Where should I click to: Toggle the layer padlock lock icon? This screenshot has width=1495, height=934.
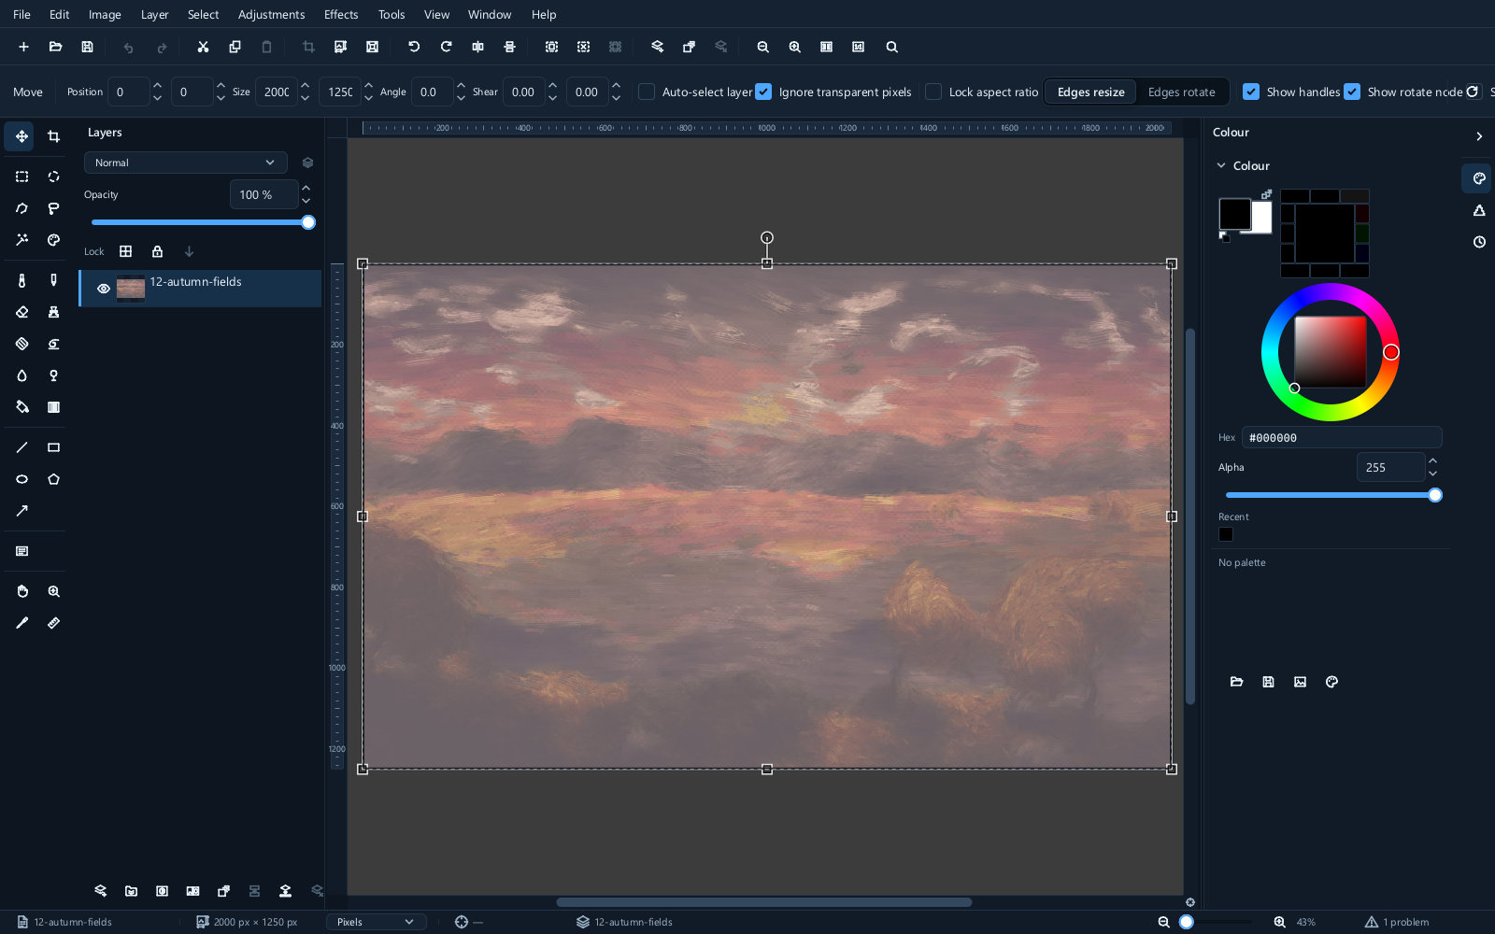point(157,251)
